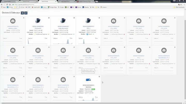
Task: Click the address bar URL field
Action: (x=95, y=4)
